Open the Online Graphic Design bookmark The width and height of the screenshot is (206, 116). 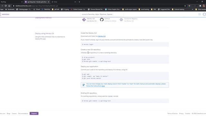tap(113, 9)
